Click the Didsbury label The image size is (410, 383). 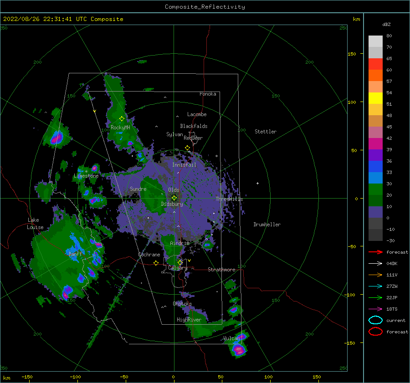pyautogui.click(x=172, y=204)
